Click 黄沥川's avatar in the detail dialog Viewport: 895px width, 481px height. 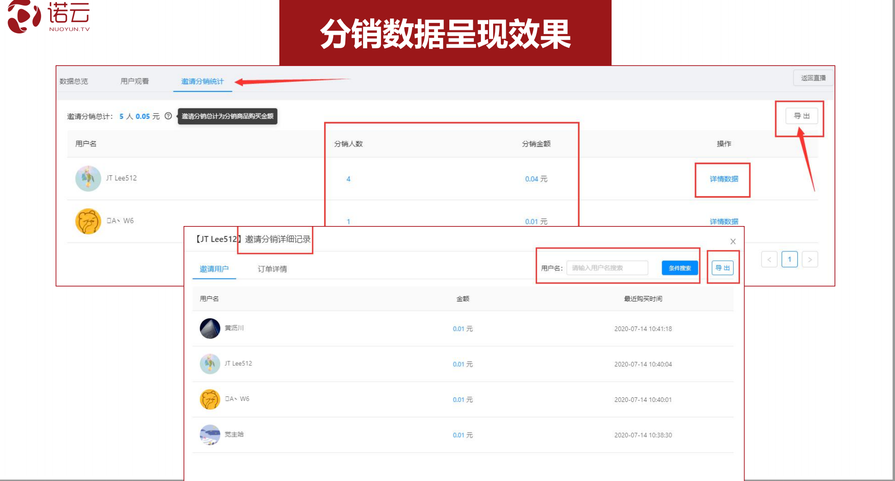(x=209, y=328)
